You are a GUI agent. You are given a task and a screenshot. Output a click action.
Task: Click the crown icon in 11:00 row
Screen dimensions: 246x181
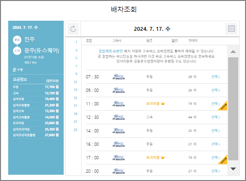[163, 103]
